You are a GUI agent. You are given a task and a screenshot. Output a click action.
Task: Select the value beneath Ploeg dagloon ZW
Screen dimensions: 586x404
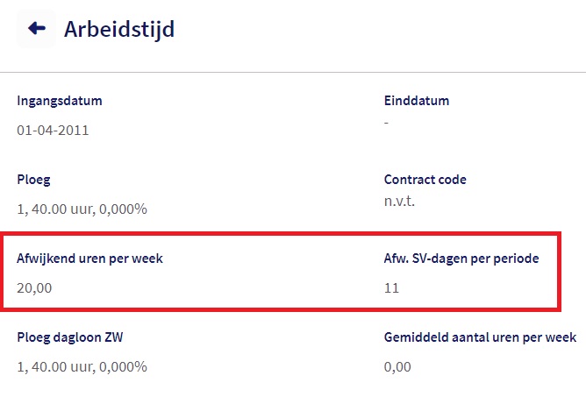coord(82,366)
